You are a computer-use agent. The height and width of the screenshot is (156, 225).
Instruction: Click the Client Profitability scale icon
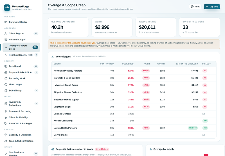click(6, 117)
